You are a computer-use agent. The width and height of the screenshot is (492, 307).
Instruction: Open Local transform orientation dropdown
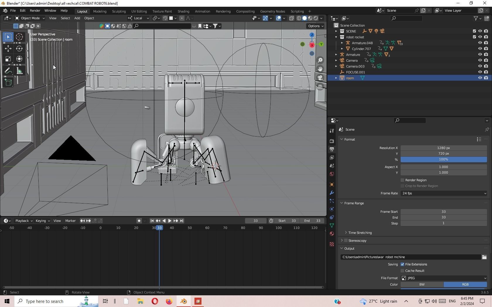[138, 18]
